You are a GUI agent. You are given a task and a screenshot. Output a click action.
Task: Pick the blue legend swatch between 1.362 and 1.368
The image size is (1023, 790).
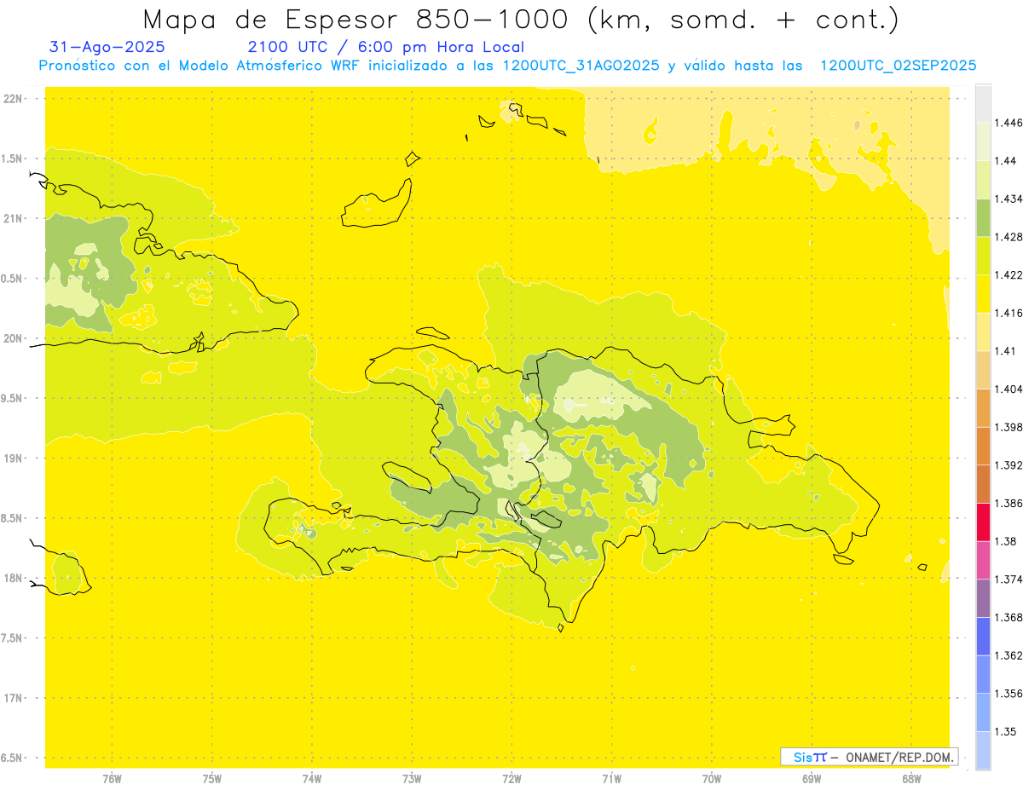click(x=983, y=637)
